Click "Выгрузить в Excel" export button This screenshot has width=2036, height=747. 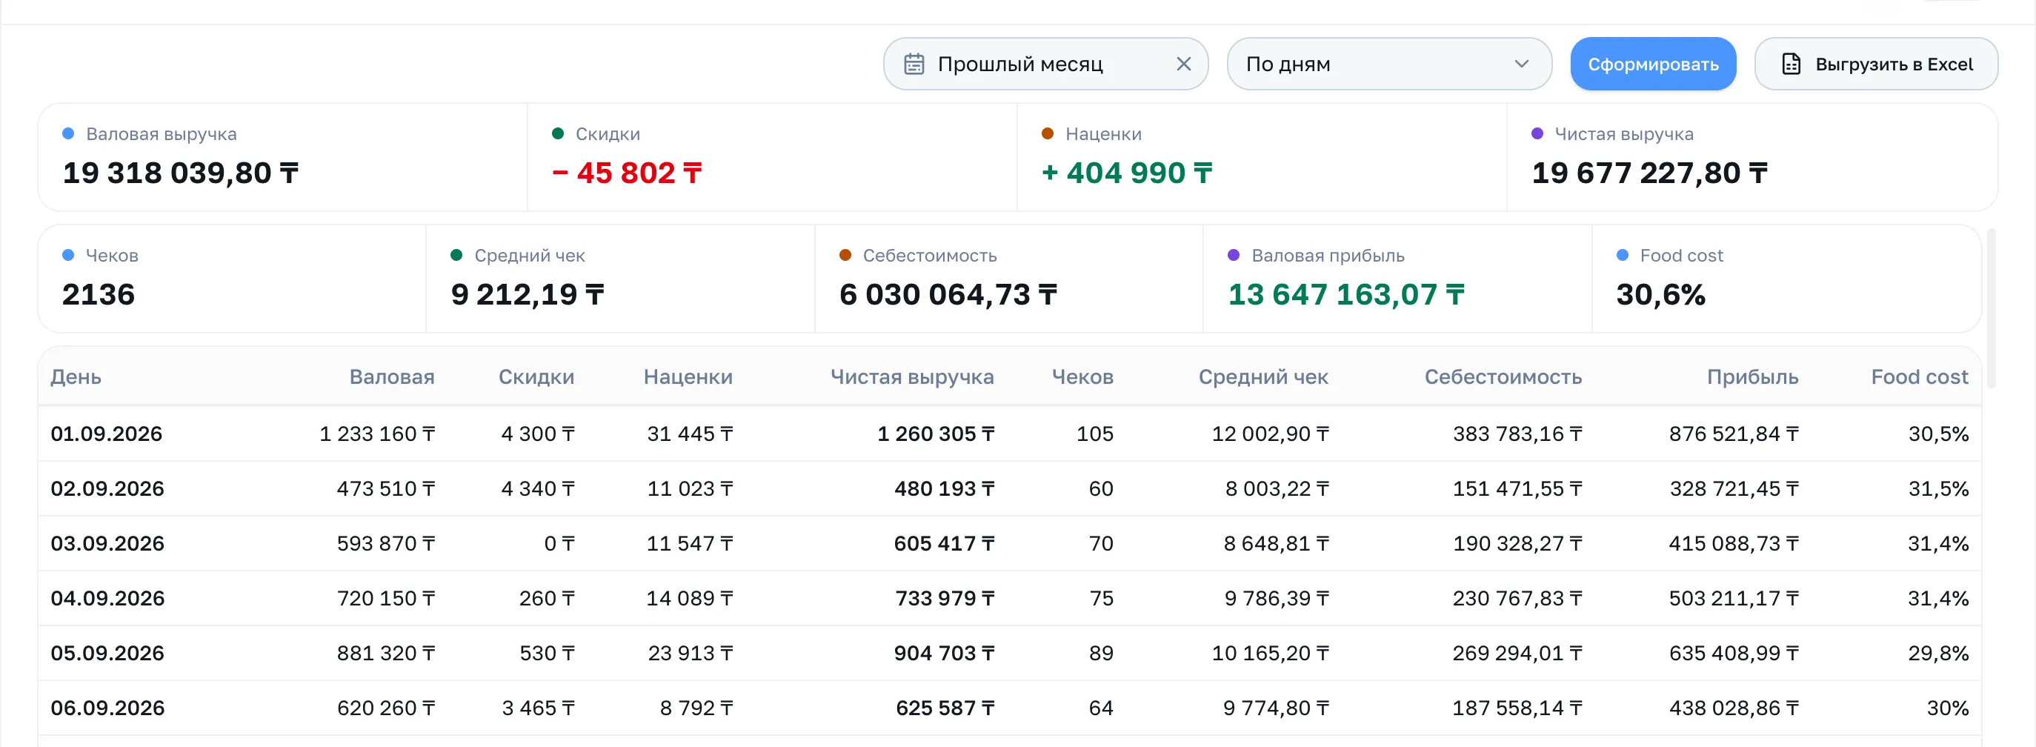(x=1875, y=64)
